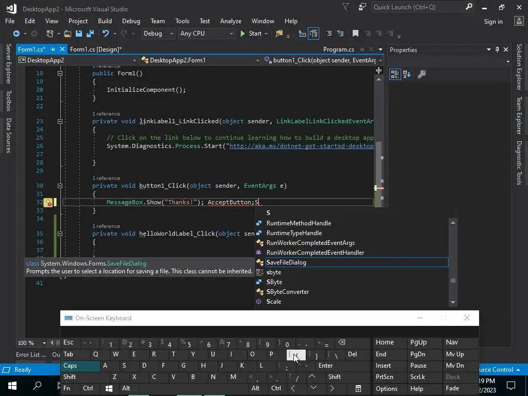Save Form1.cs with the single-disk Save icon
The height and width of the screenshot is (396, 528).
(79, 34)
